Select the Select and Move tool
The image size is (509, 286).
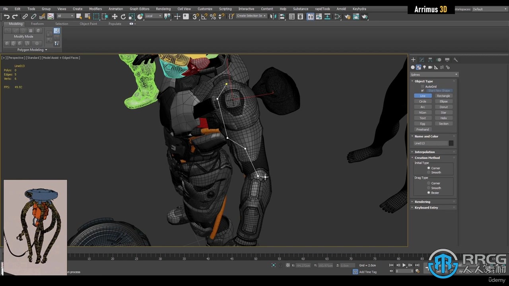click(115, 16)
